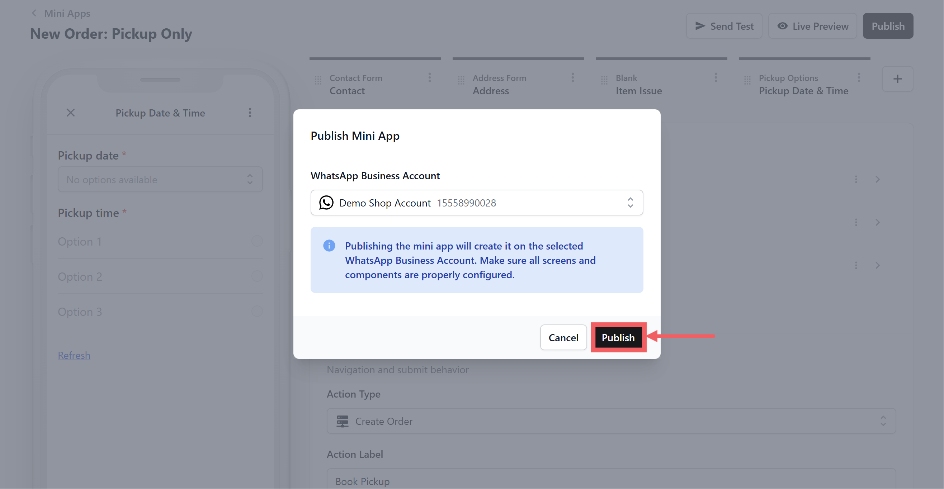Screen dimensions: 944x489
Task: Click the Action Label Book Pickup field
Action: tap(611, 481)
